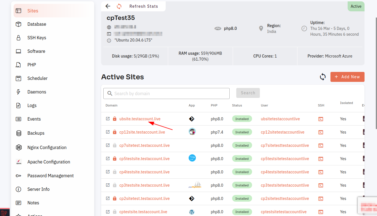Click the Logs document icon

19,105
